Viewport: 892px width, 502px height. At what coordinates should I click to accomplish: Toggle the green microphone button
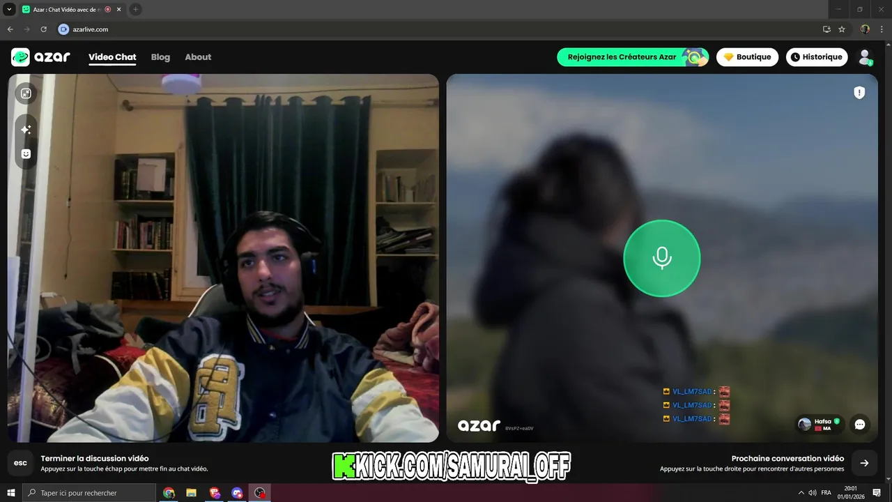coord(661,258)
